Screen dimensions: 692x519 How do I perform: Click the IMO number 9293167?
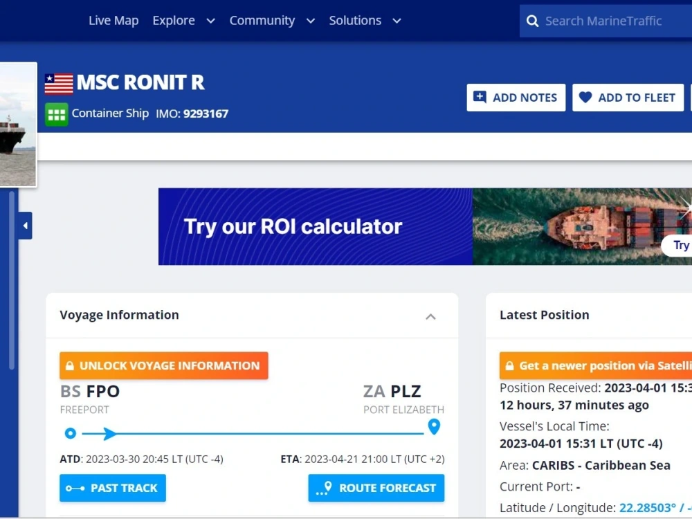[206, 114]
